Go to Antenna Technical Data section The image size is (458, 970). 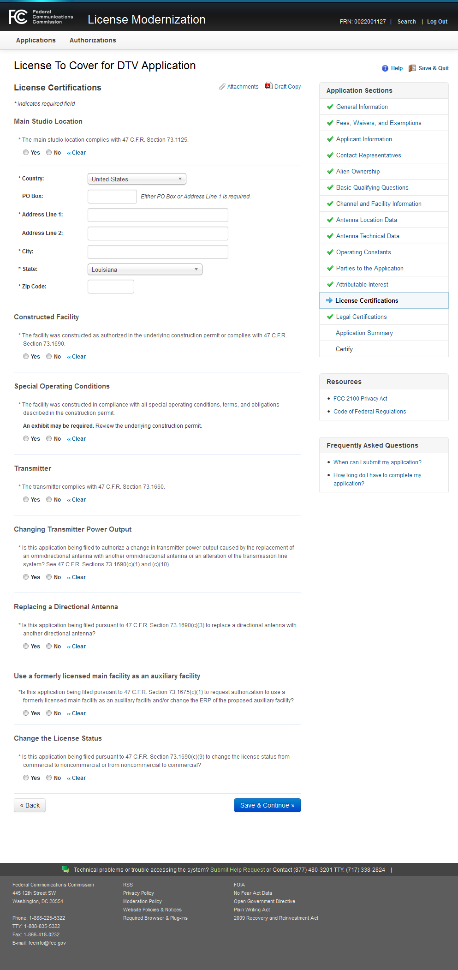tap(368, 236)
